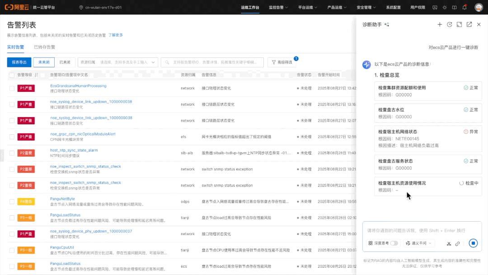Expand diagnosis assistant to fullscreen
The height and width of the screenshot is (275, 488).
pyautogui.click(x=460, y=24)
